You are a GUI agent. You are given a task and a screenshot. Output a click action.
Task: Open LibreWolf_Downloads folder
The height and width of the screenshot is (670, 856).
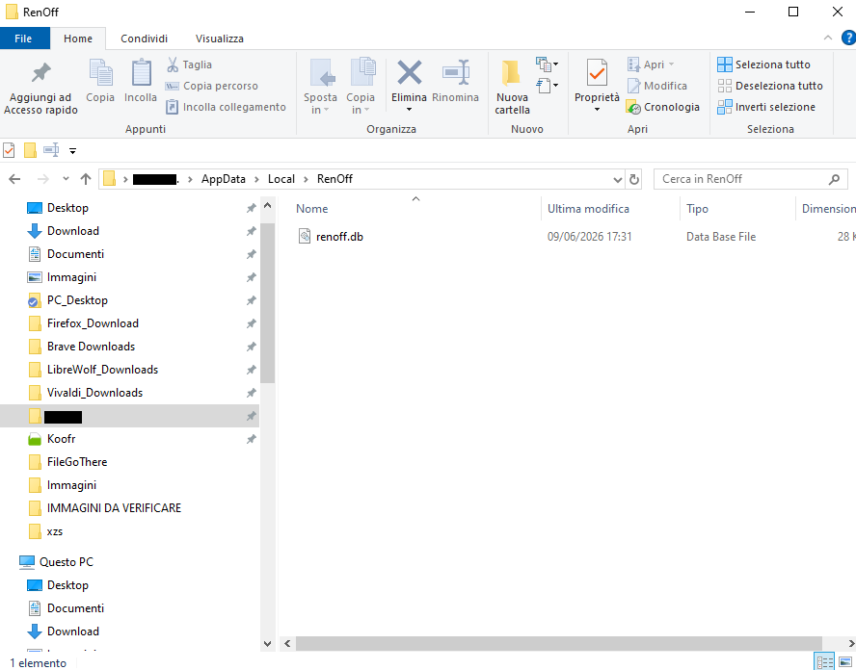[102, 370]
